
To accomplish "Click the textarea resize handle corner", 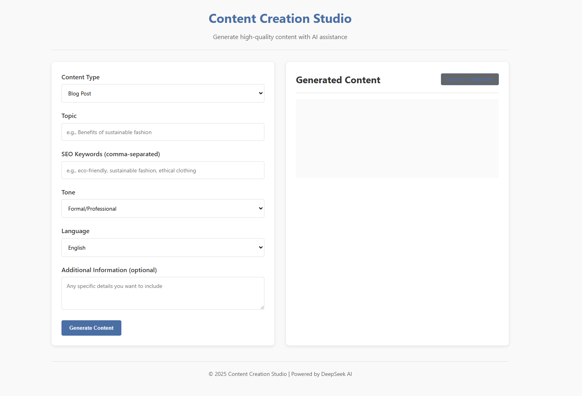I will tap(262, 307).
